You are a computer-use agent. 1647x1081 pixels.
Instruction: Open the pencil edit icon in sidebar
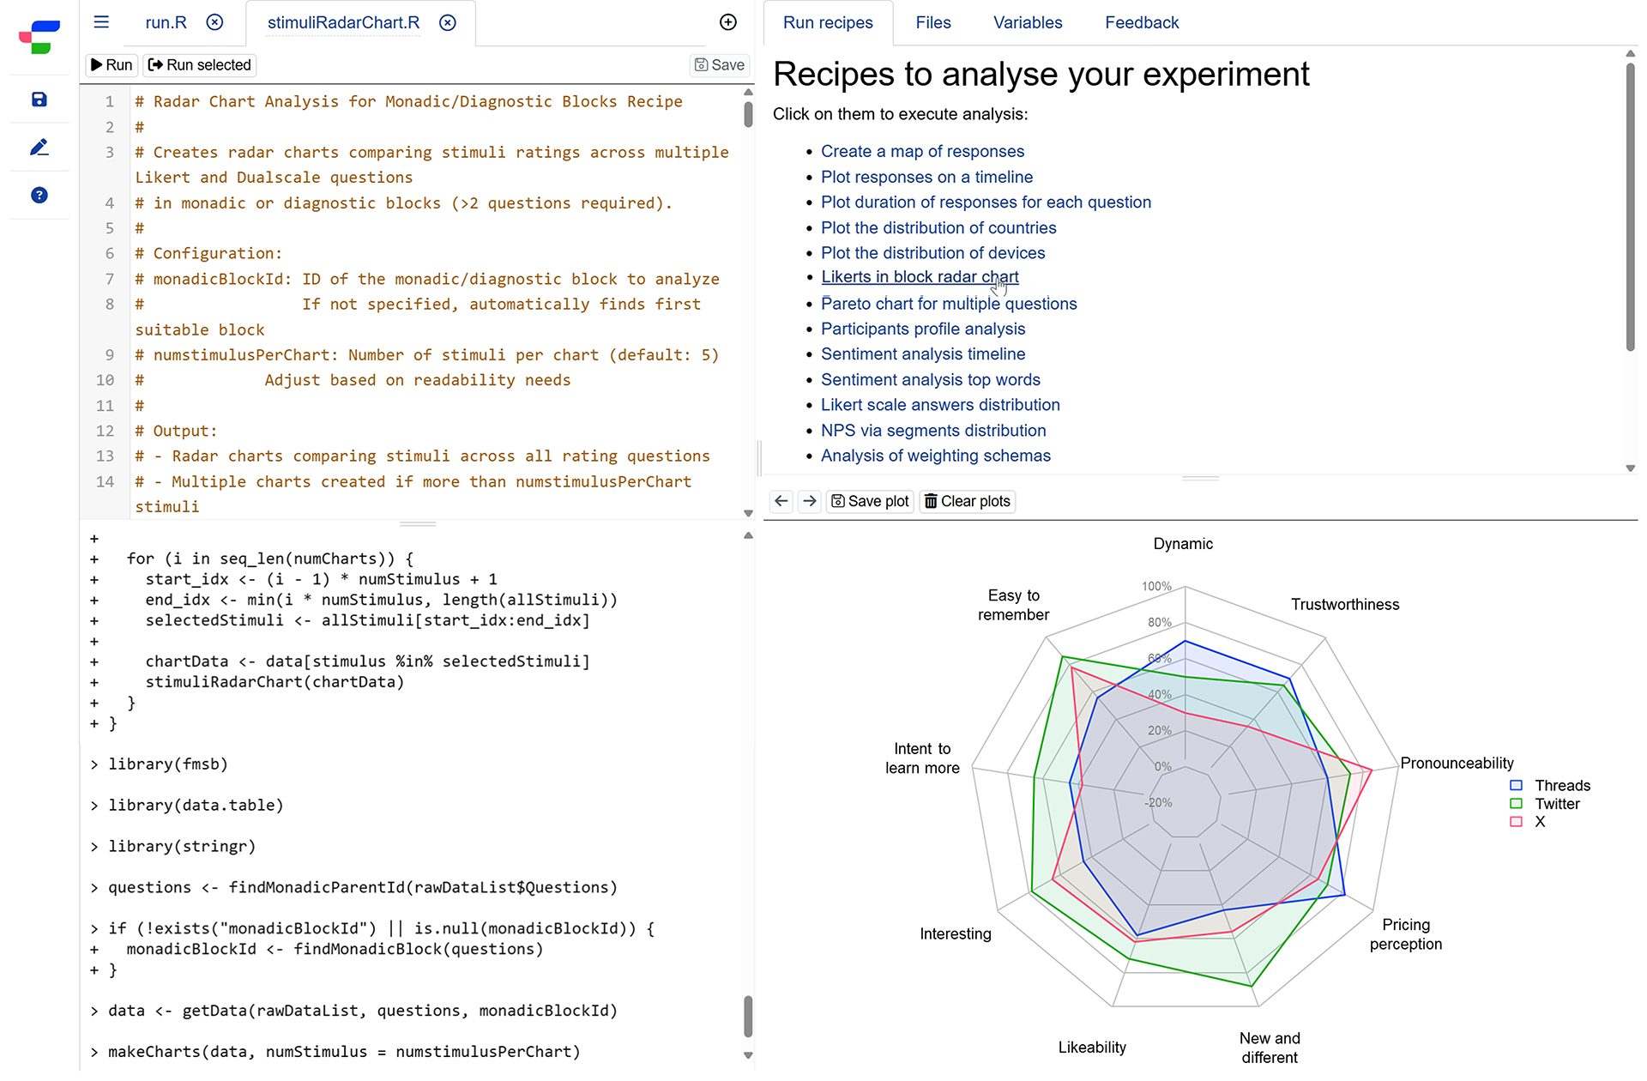39,148
